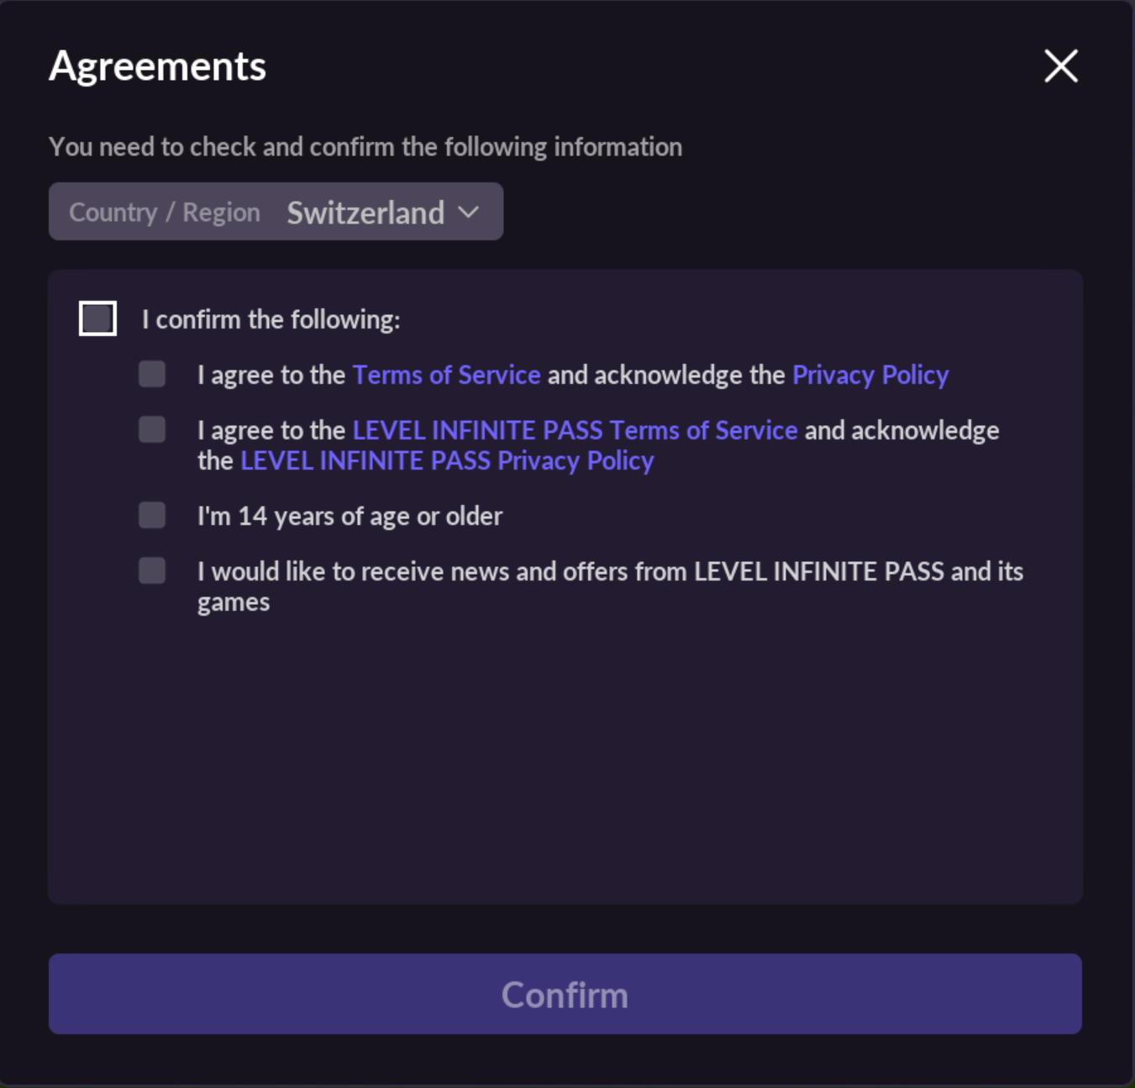Open the Privacy Policy link
This screenshot has width=1135, height=1088.
[870, 375]
